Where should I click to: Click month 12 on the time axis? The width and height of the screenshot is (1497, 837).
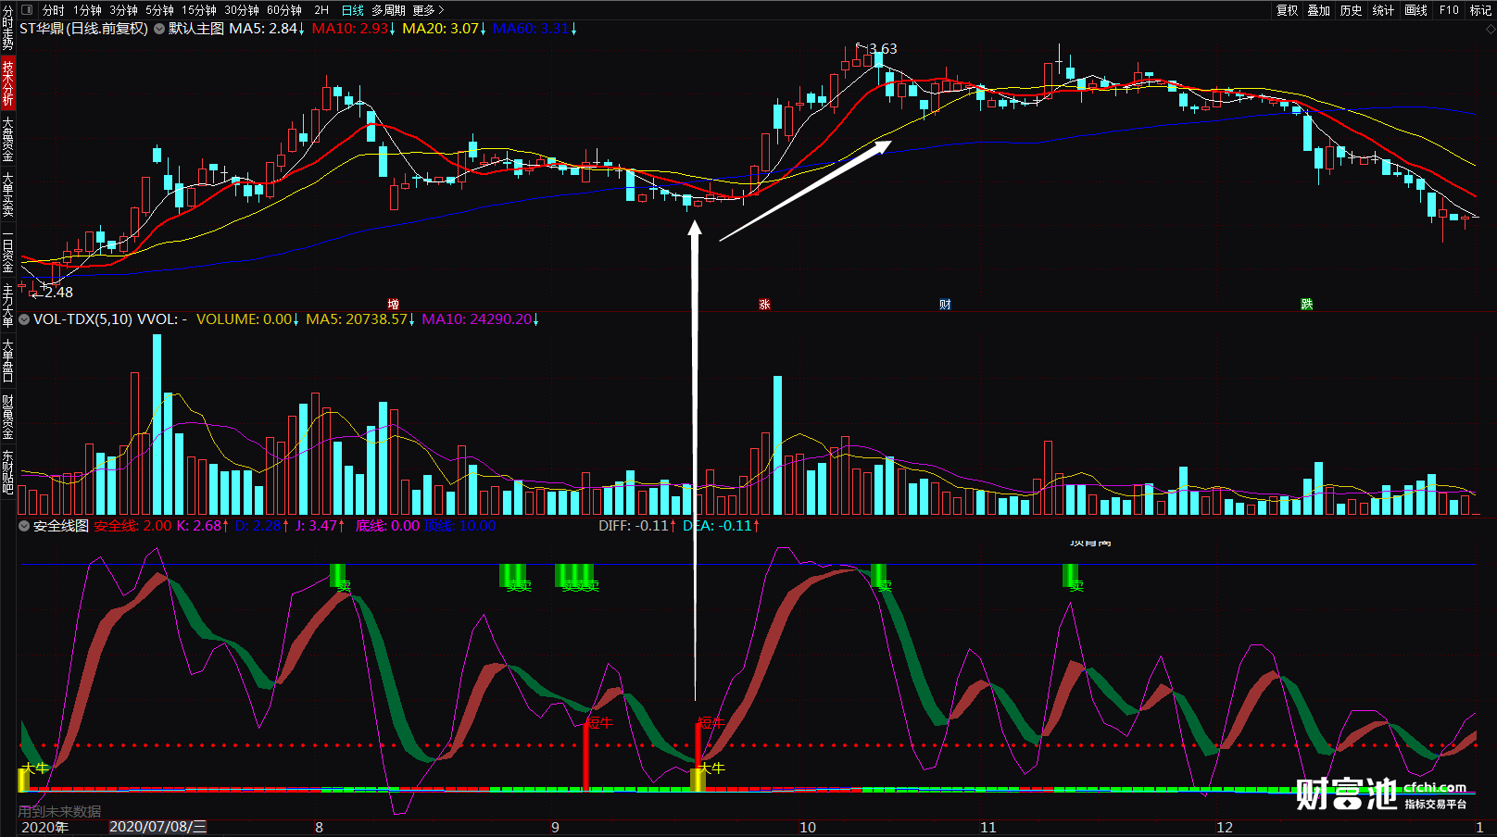[x=1225, y=828]
